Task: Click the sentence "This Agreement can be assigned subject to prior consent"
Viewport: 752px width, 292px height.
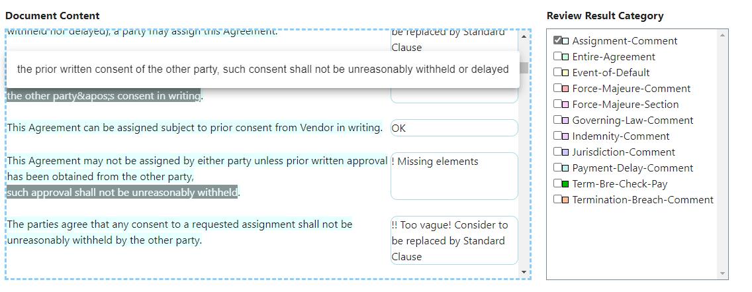Action: [x=195, y=128]
